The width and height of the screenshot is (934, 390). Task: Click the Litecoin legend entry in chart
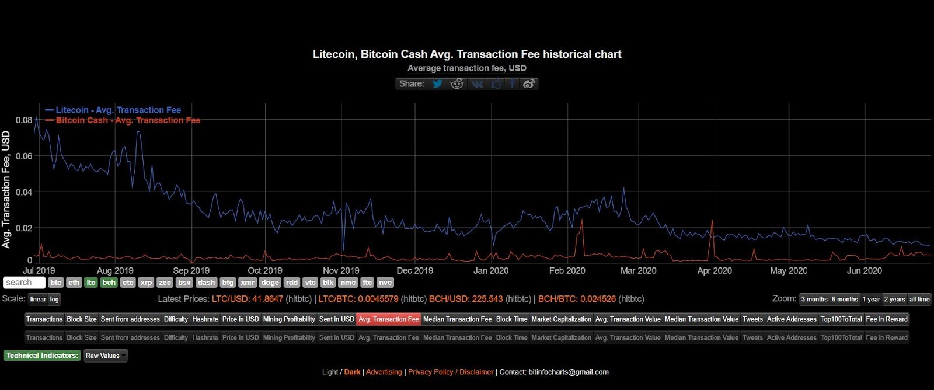pyautogui.click(x=113, y=110)
